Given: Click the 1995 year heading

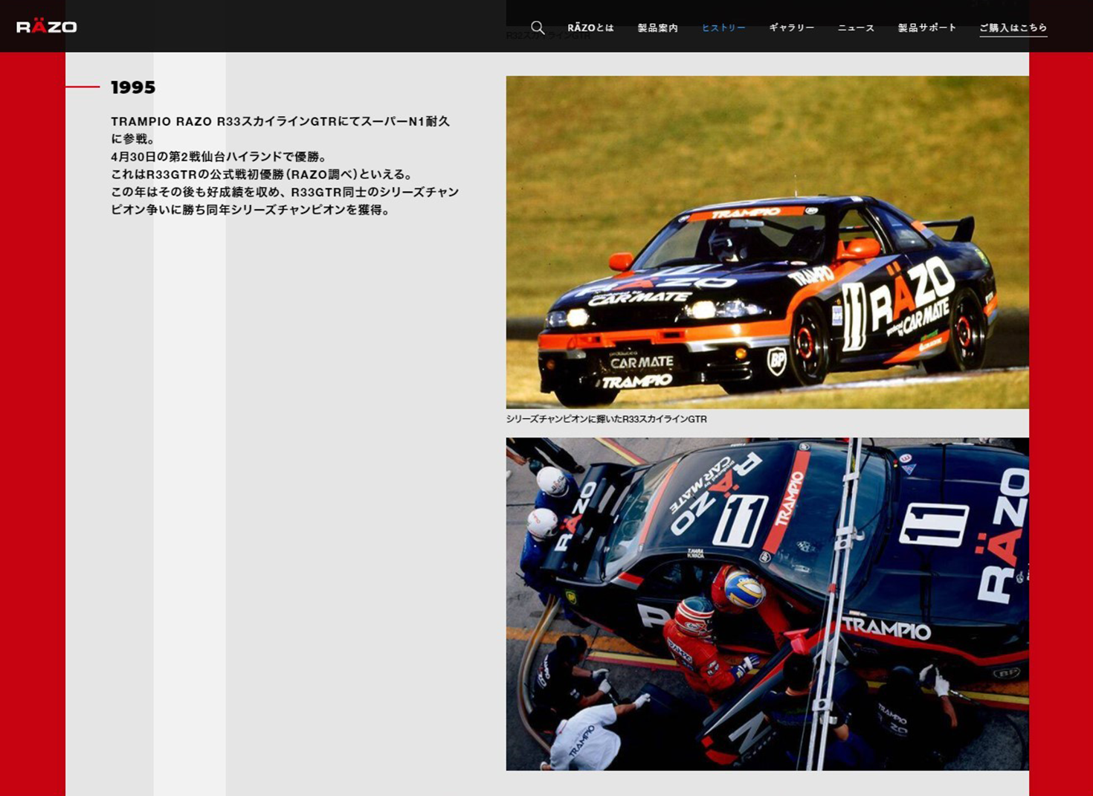Looking at the screenshot, I should 133,87.
